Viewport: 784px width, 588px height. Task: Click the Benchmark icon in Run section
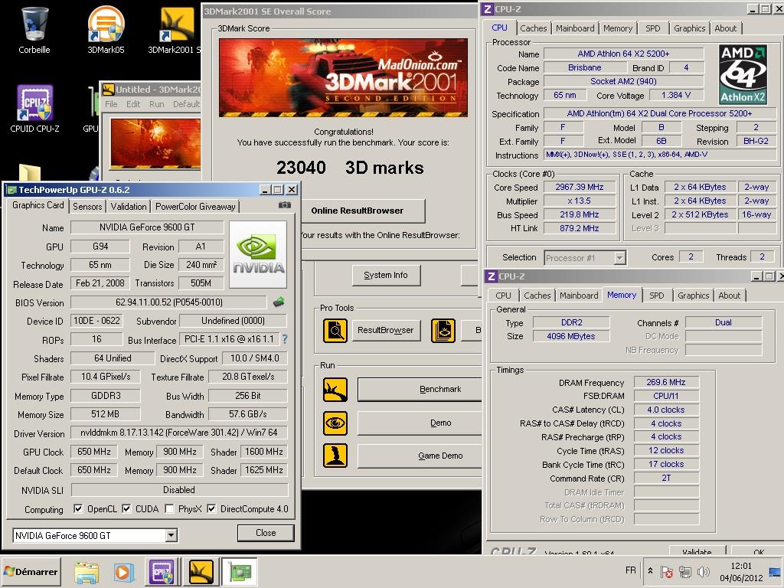(x=335, y=390)
